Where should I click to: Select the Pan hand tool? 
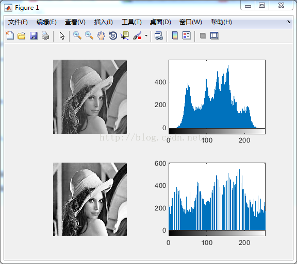pyautogui.click(x=101, y=36)
